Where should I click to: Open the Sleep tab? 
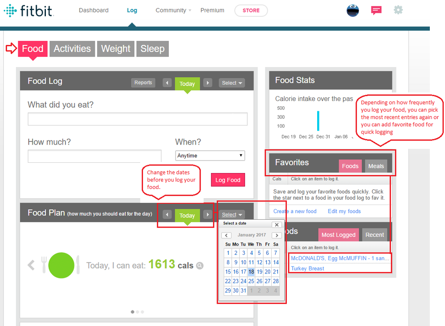point(152,49)
